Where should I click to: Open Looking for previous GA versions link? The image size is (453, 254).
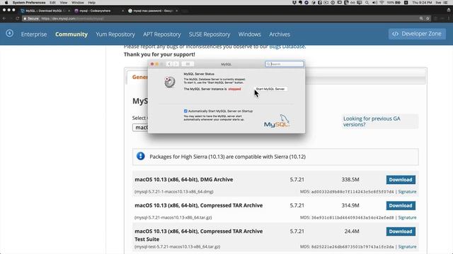372,121
